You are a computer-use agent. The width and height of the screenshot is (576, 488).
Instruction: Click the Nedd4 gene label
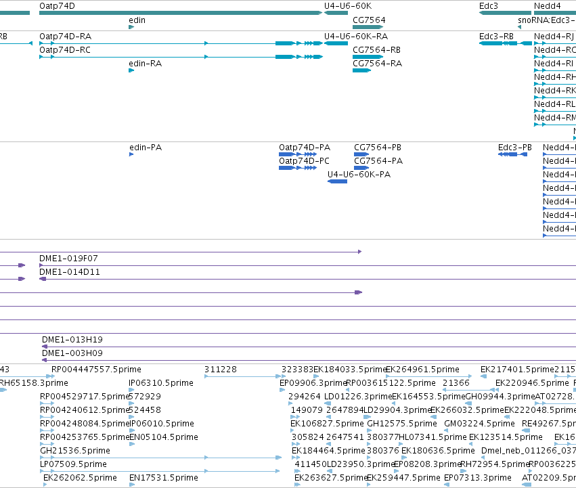click(x=548, y=6)
